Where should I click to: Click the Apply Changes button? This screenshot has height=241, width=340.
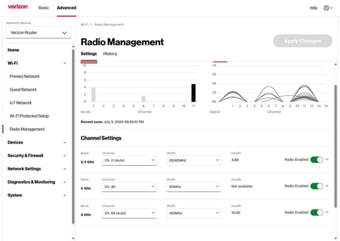click(302, 41)
